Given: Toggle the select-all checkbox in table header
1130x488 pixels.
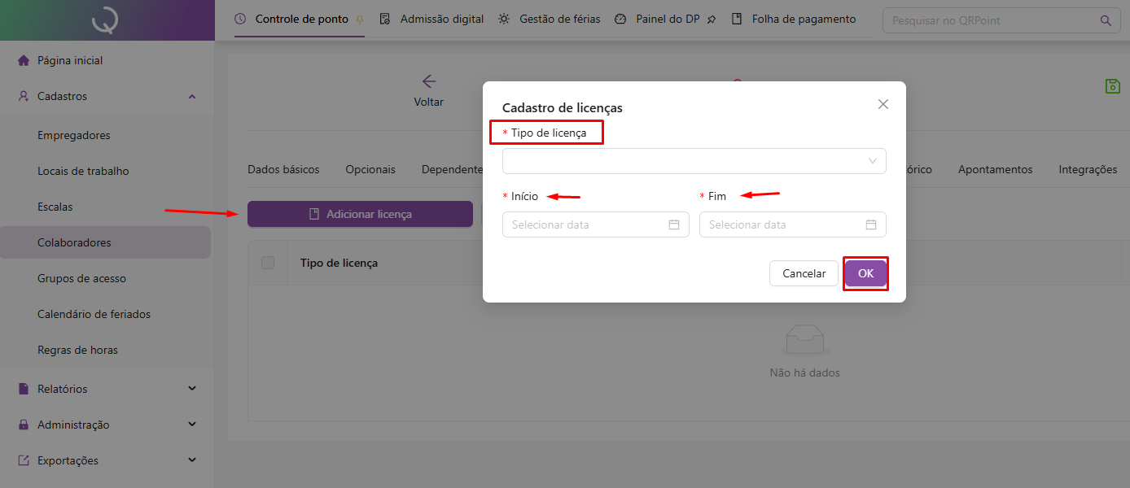Looking at the screenshot, I should click(268, 263).
